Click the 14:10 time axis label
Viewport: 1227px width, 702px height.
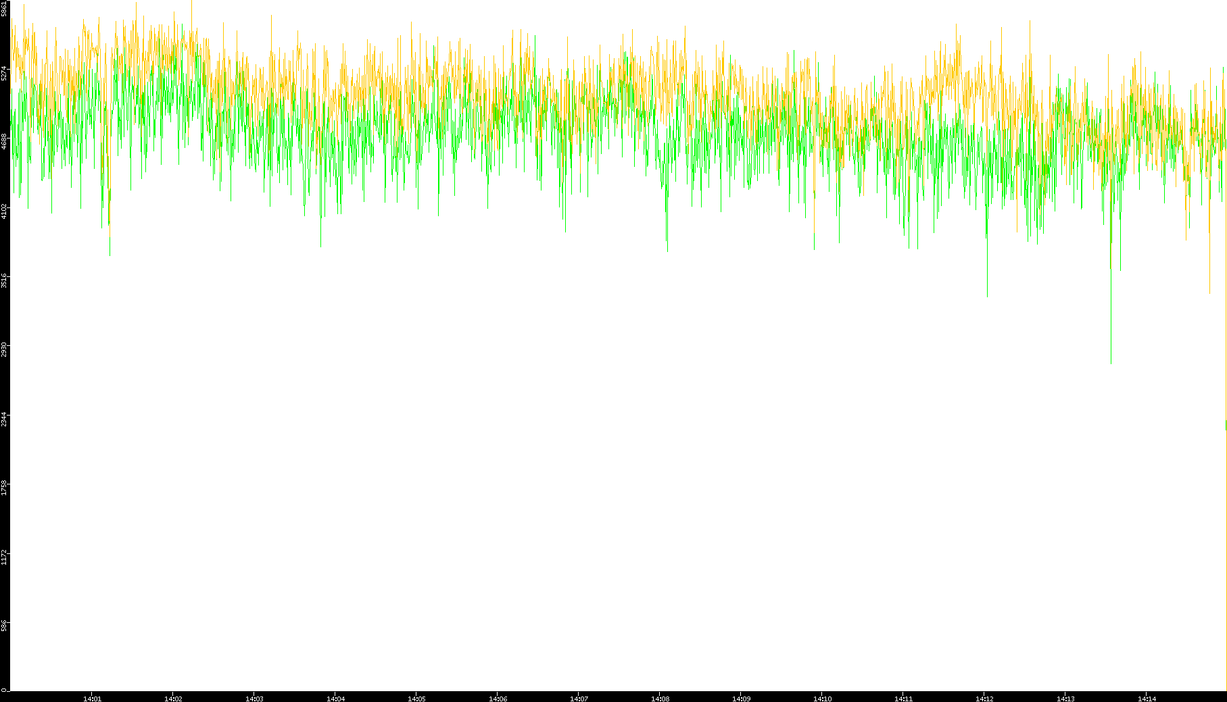(822, 699)
